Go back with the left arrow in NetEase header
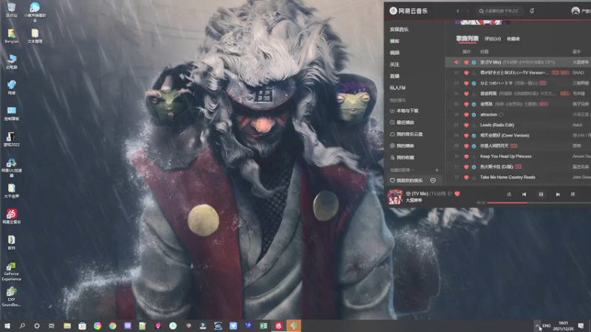 (457, 11)
